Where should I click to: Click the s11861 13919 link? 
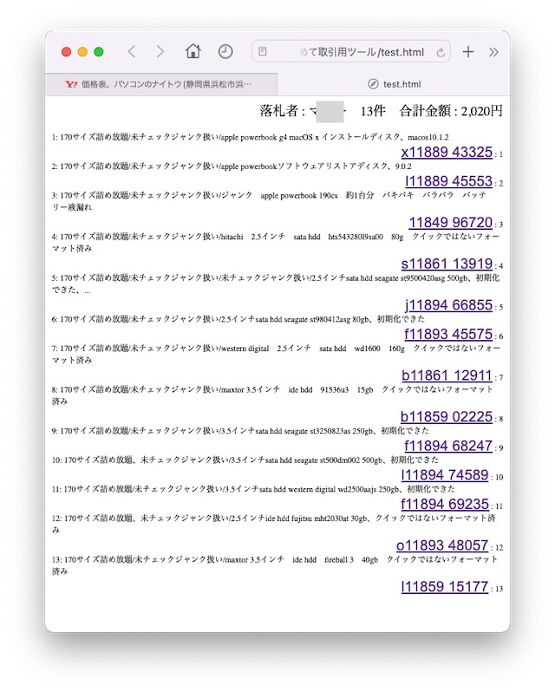click(447, 264)
